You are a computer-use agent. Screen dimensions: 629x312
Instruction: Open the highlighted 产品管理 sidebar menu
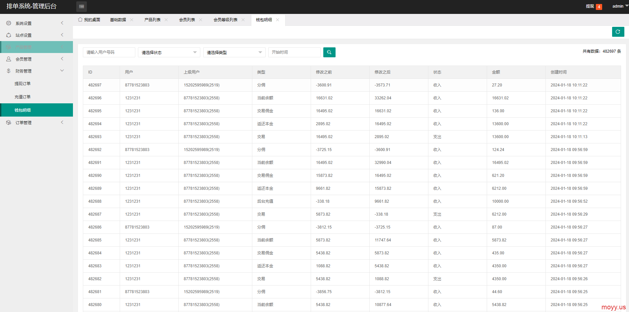pos(36,47)
